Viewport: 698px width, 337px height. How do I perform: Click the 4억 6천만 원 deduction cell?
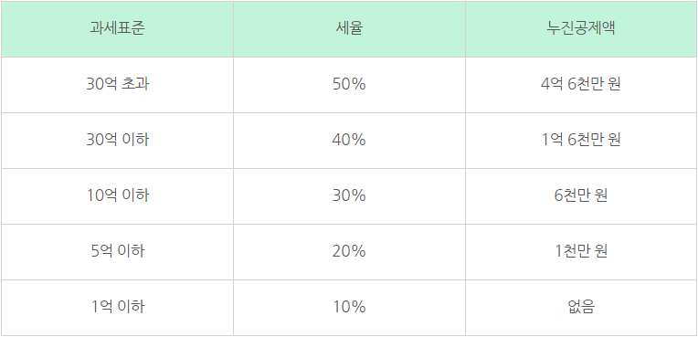(581, 85)
